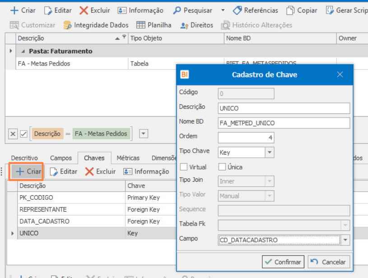368x278 pixels.
Task: Click Criar in the Chaves toolbar
Action: click(28, 171)
